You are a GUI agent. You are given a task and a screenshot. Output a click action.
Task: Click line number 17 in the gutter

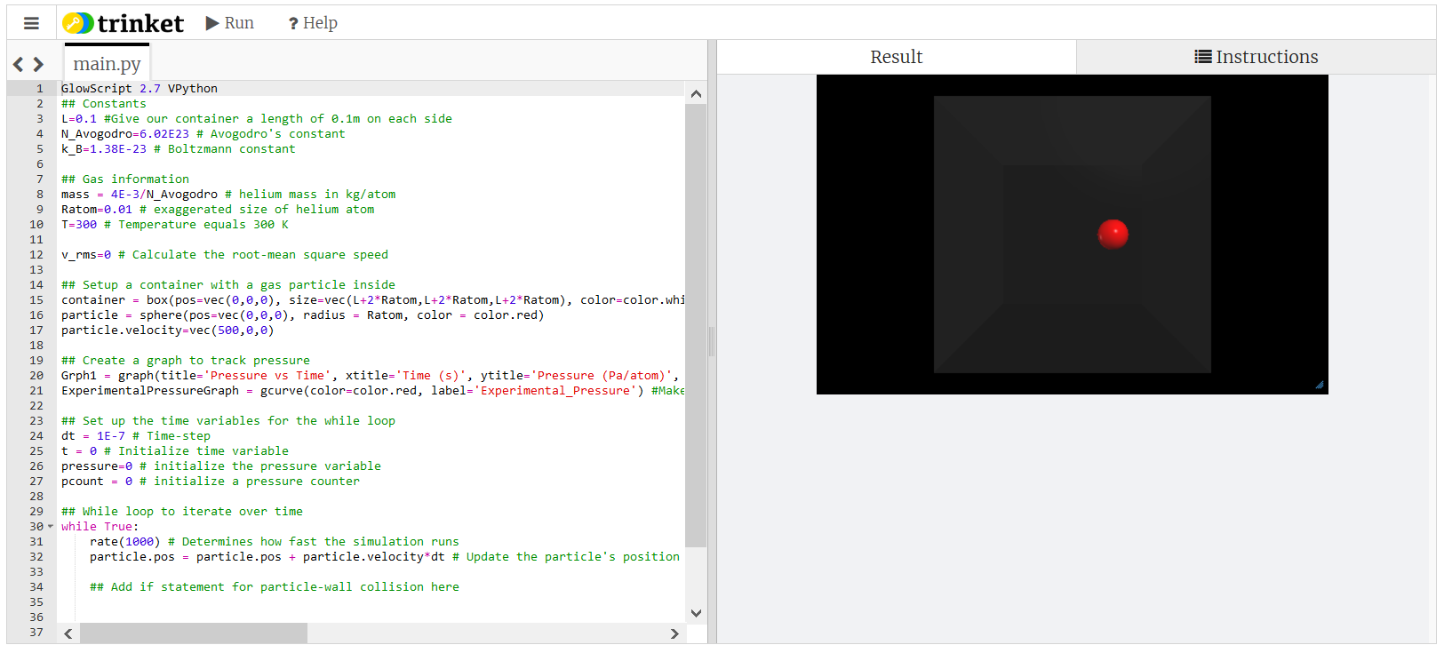pos(36,330)
